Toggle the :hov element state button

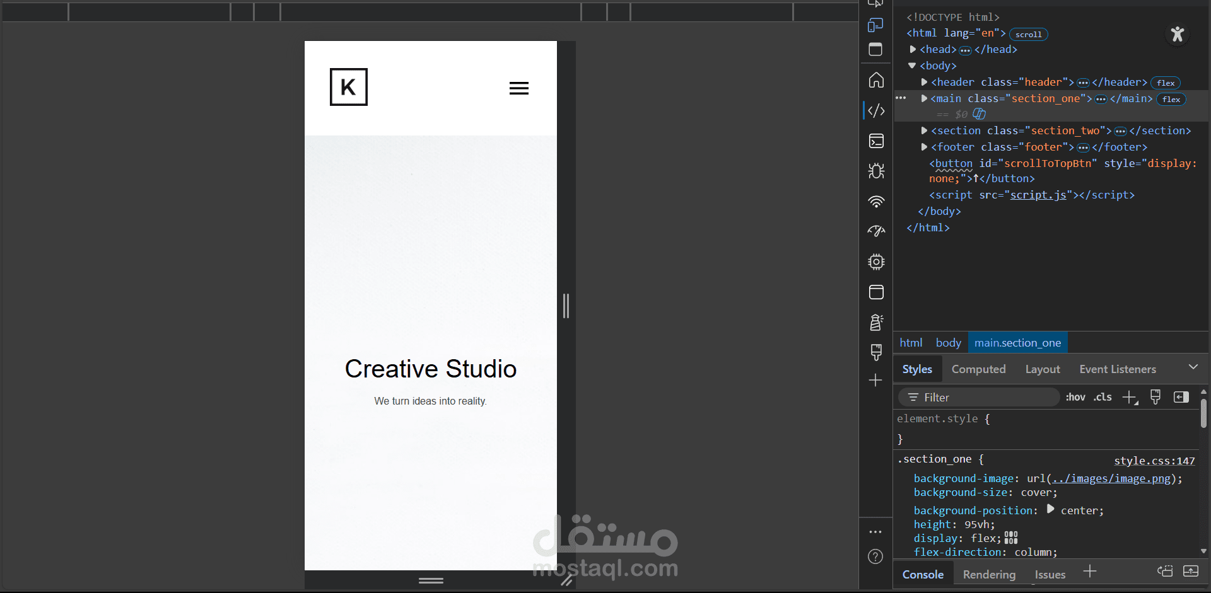pyautogui.click(x=1075, y=397)
